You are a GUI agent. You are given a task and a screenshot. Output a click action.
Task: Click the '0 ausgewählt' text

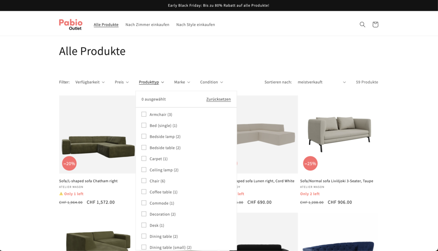coord(154,99)
